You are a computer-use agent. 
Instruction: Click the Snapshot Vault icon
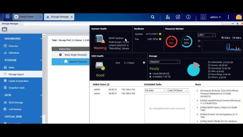click(5, 88)
